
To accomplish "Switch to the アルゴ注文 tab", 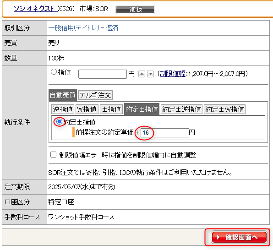I will pos(95,95).
